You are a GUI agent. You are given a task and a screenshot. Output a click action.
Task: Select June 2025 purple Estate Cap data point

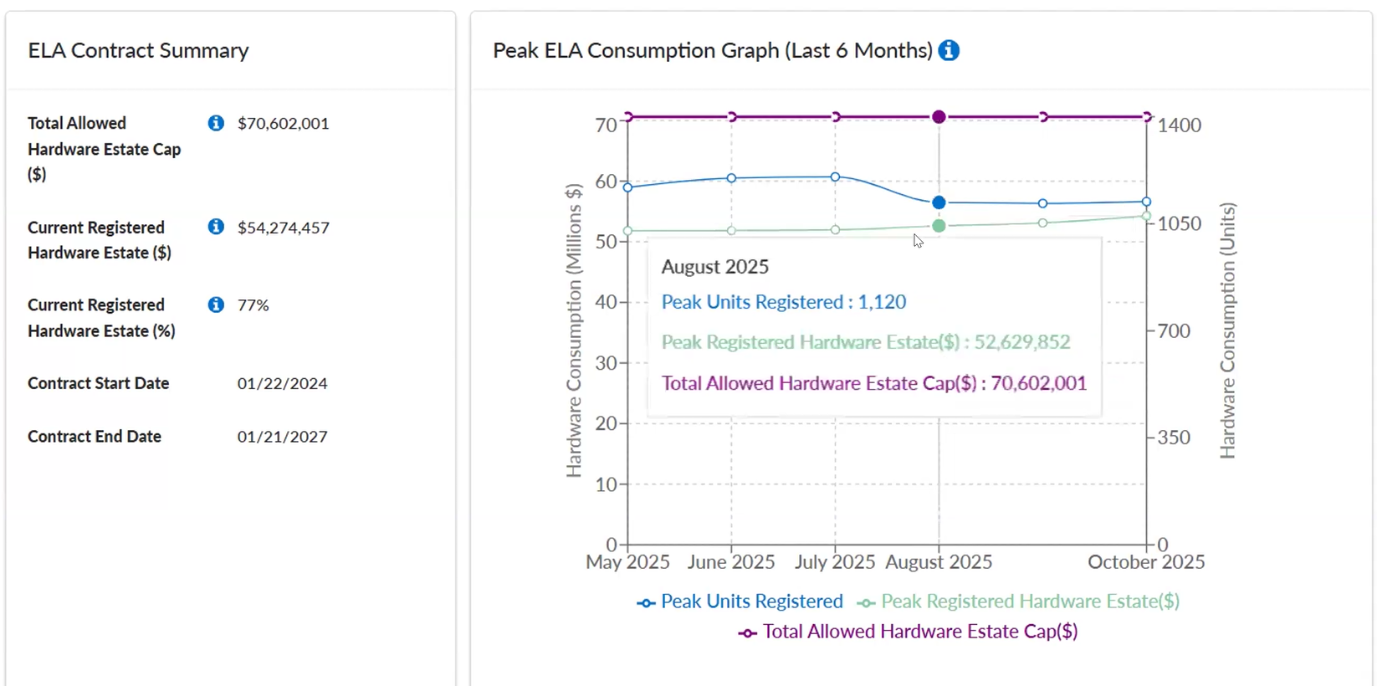[732, 117]
